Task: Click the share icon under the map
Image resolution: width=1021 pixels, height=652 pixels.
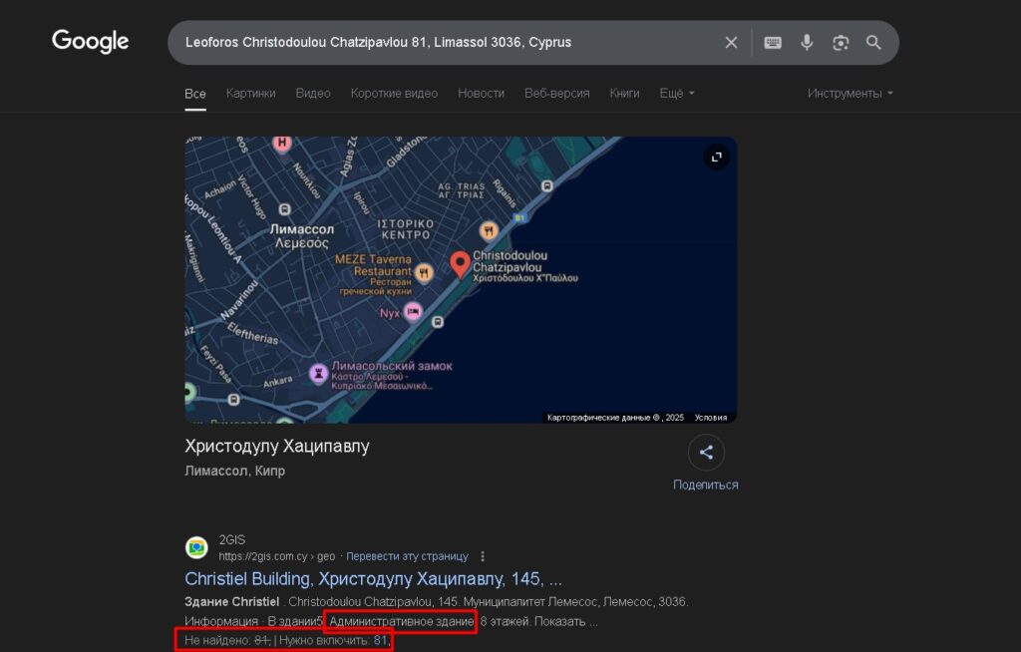Action: 706,452
